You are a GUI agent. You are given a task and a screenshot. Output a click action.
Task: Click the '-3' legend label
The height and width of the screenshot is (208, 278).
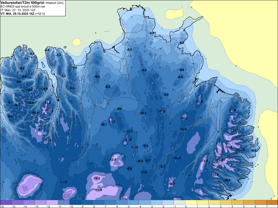(152, 207)
